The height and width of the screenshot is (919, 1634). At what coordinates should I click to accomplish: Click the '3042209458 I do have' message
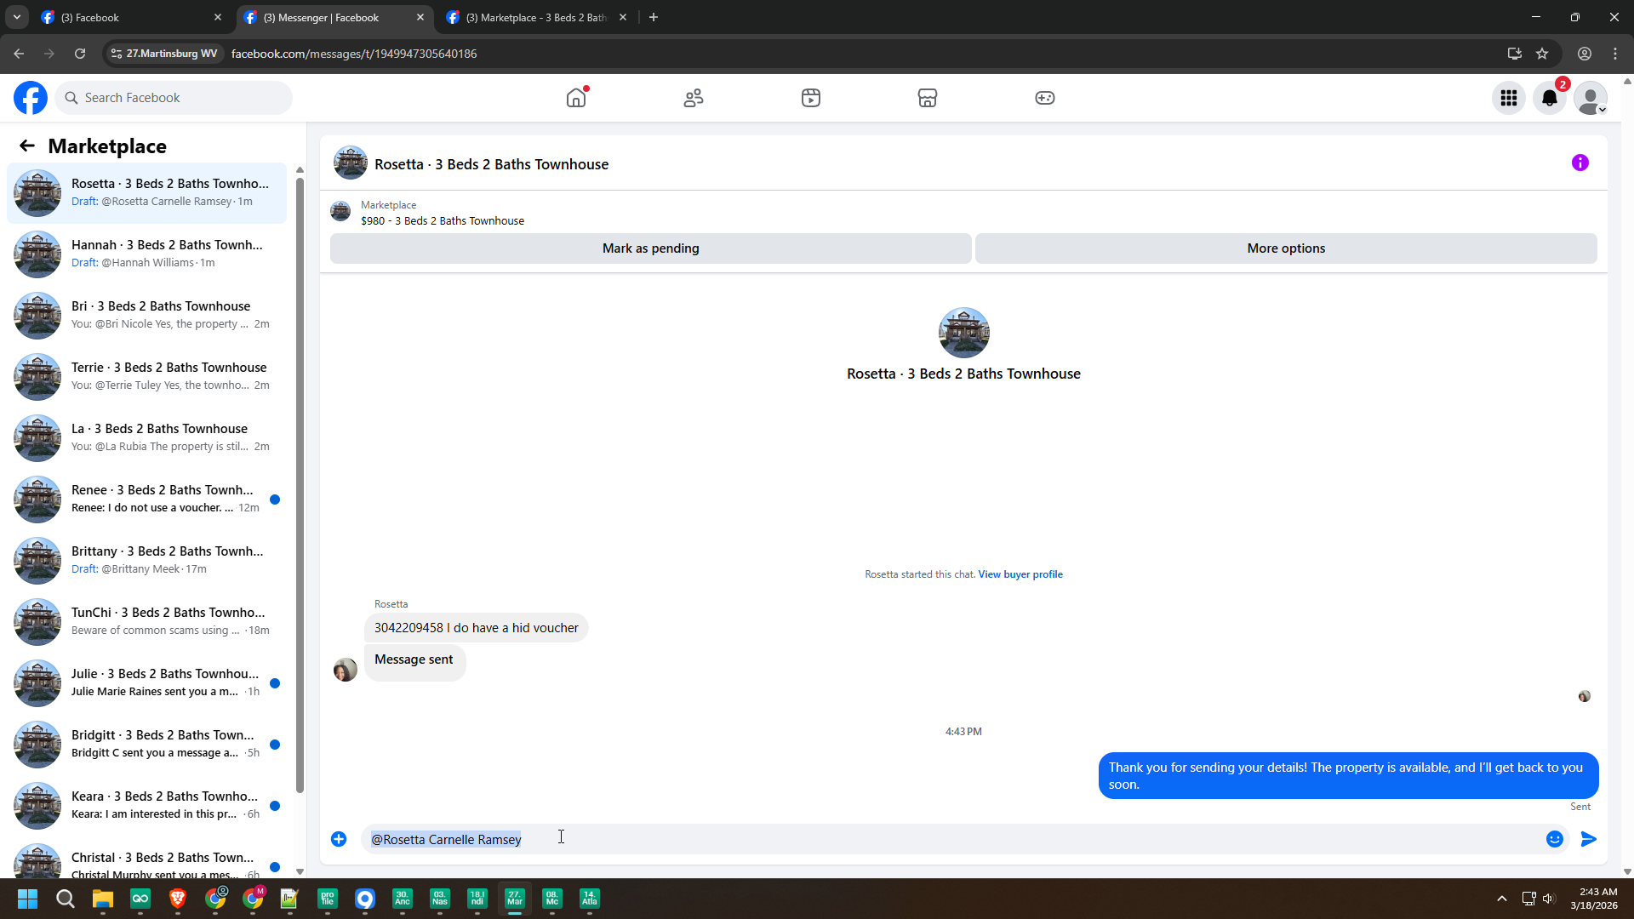(x=477, y=628)
